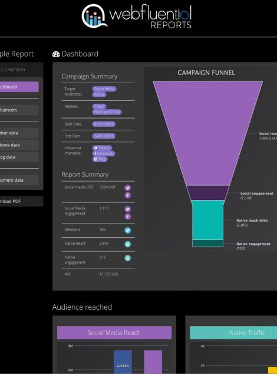Click the CAMPAIGN FUNNEL title
The height and width of the screenshot is (374, 277).
point(206,73)
